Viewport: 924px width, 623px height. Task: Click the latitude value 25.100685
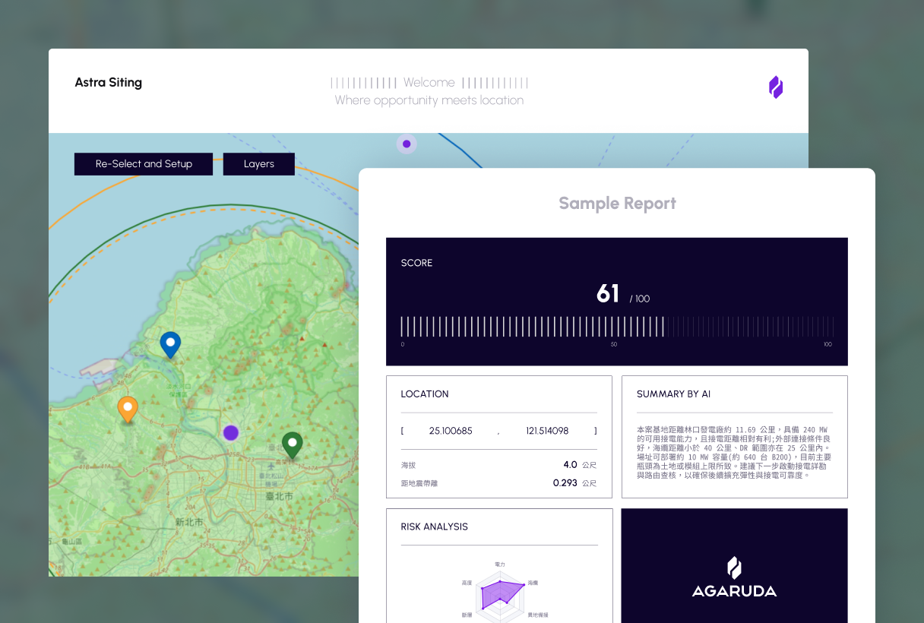[451, 431]
